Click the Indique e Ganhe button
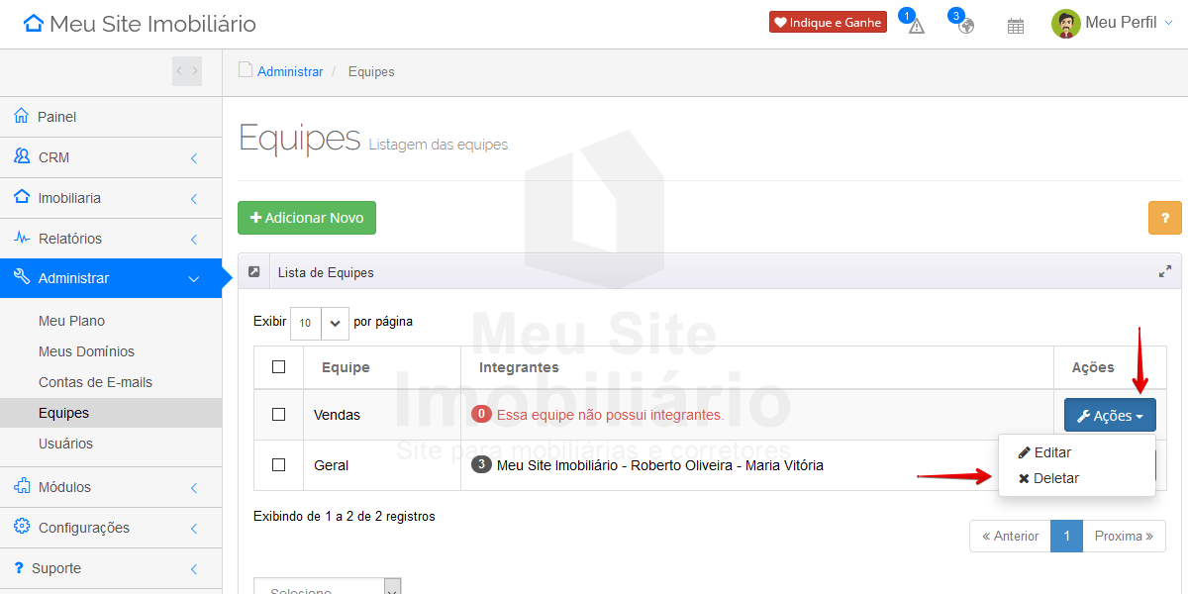Screen dimensions: 1188x594 click(828, 23)
